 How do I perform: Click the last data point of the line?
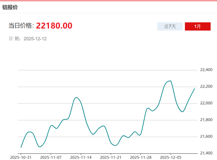click(x=194, y=89)
